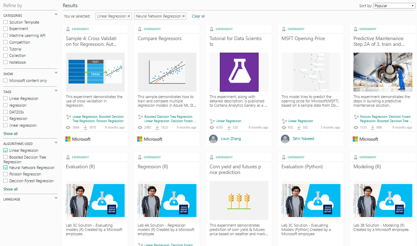
Task: Click the flask icon on Corn yield card
Action: (x=212, y=157)
